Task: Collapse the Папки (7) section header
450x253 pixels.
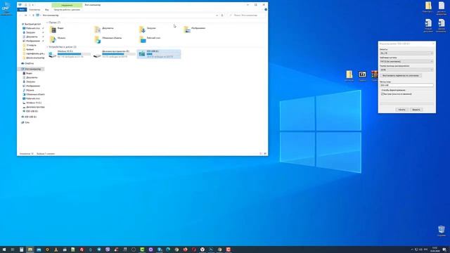Action: tap(54, 22)
